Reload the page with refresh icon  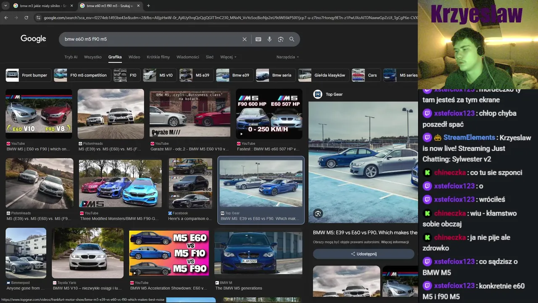(x=26, y=18)
